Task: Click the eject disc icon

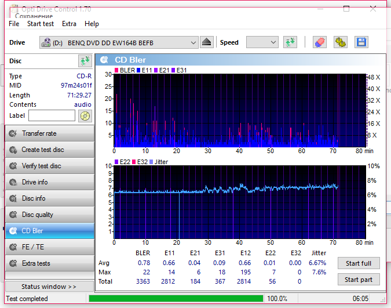Action: (x=207, y=42)
